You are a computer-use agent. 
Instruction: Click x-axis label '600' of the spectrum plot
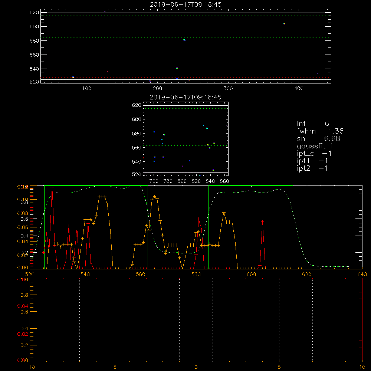coord(251,274)
